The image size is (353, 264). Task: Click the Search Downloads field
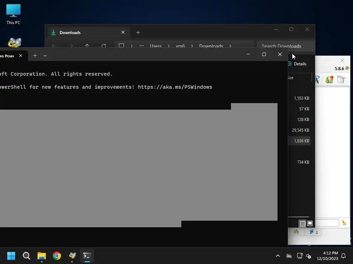pos(286,46)
